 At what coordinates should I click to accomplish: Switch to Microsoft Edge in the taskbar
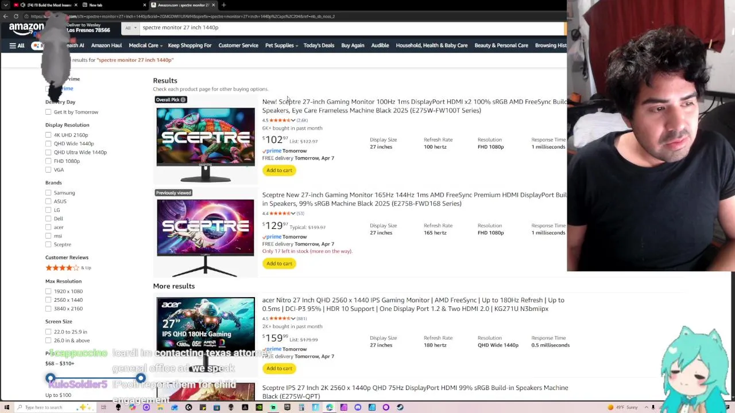click(x=330, y=407)
